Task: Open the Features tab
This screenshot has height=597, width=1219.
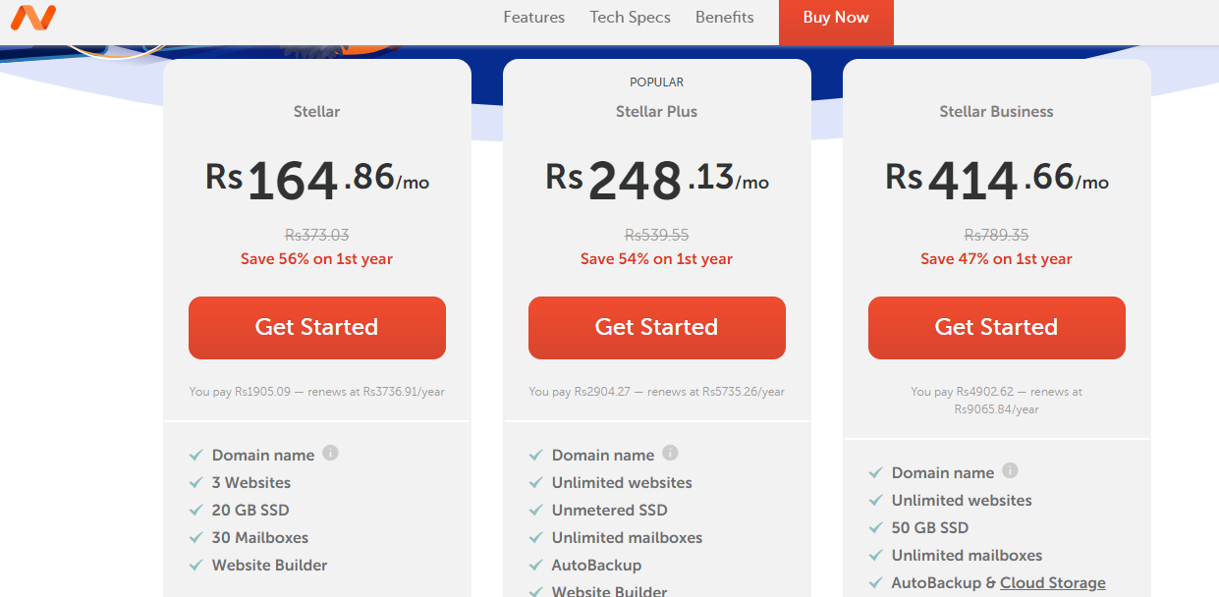Action: 533,18
